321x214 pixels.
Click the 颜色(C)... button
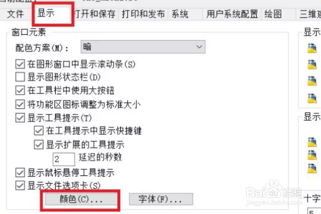(81, 199)
